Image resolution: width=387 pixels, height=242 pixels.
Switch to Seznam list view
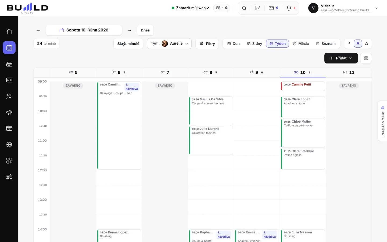(x=326, y=44)
